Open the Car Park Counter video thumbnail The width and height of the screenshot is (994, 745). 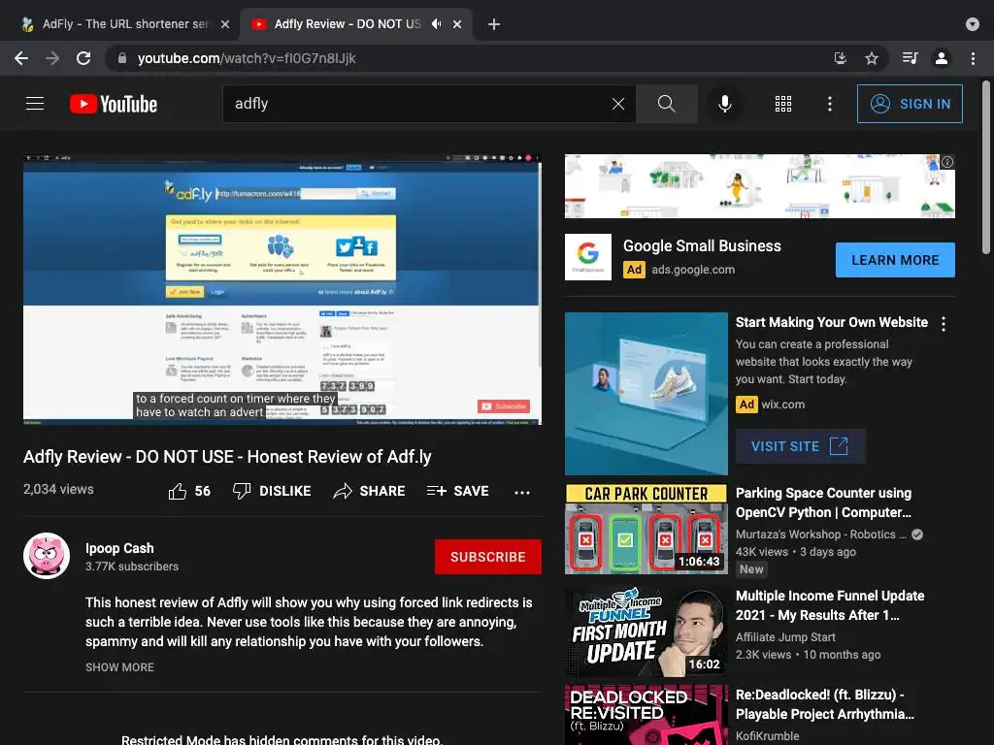646,529
